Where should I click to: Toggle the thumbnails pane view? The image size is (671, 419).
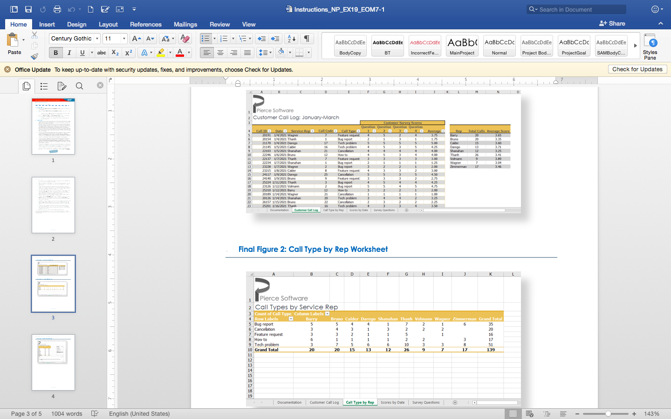tap(27, 86)
